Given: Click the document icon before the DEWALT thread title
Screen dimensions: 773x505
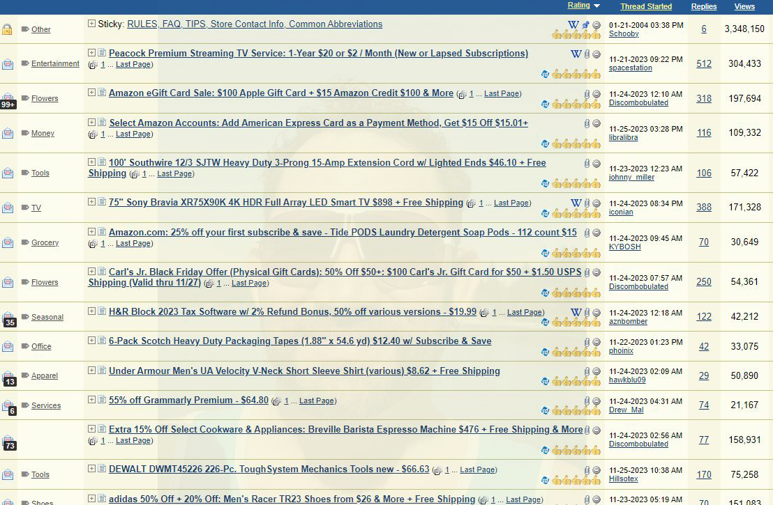Looking at the screenshot, I should [102, 469].
